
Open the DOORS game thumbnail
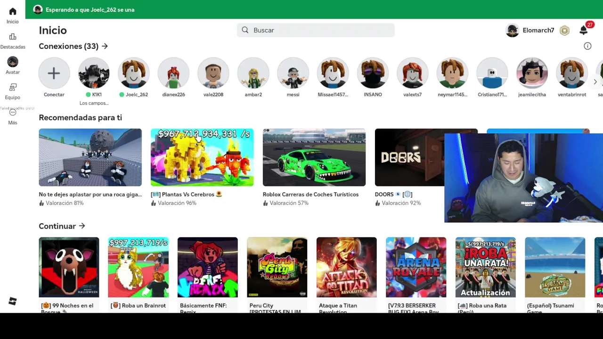409,157
